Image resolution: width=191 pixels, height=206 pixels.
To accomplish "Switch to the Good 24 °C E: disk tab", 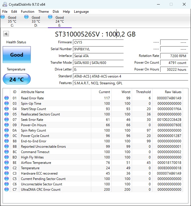I will 60,21.
